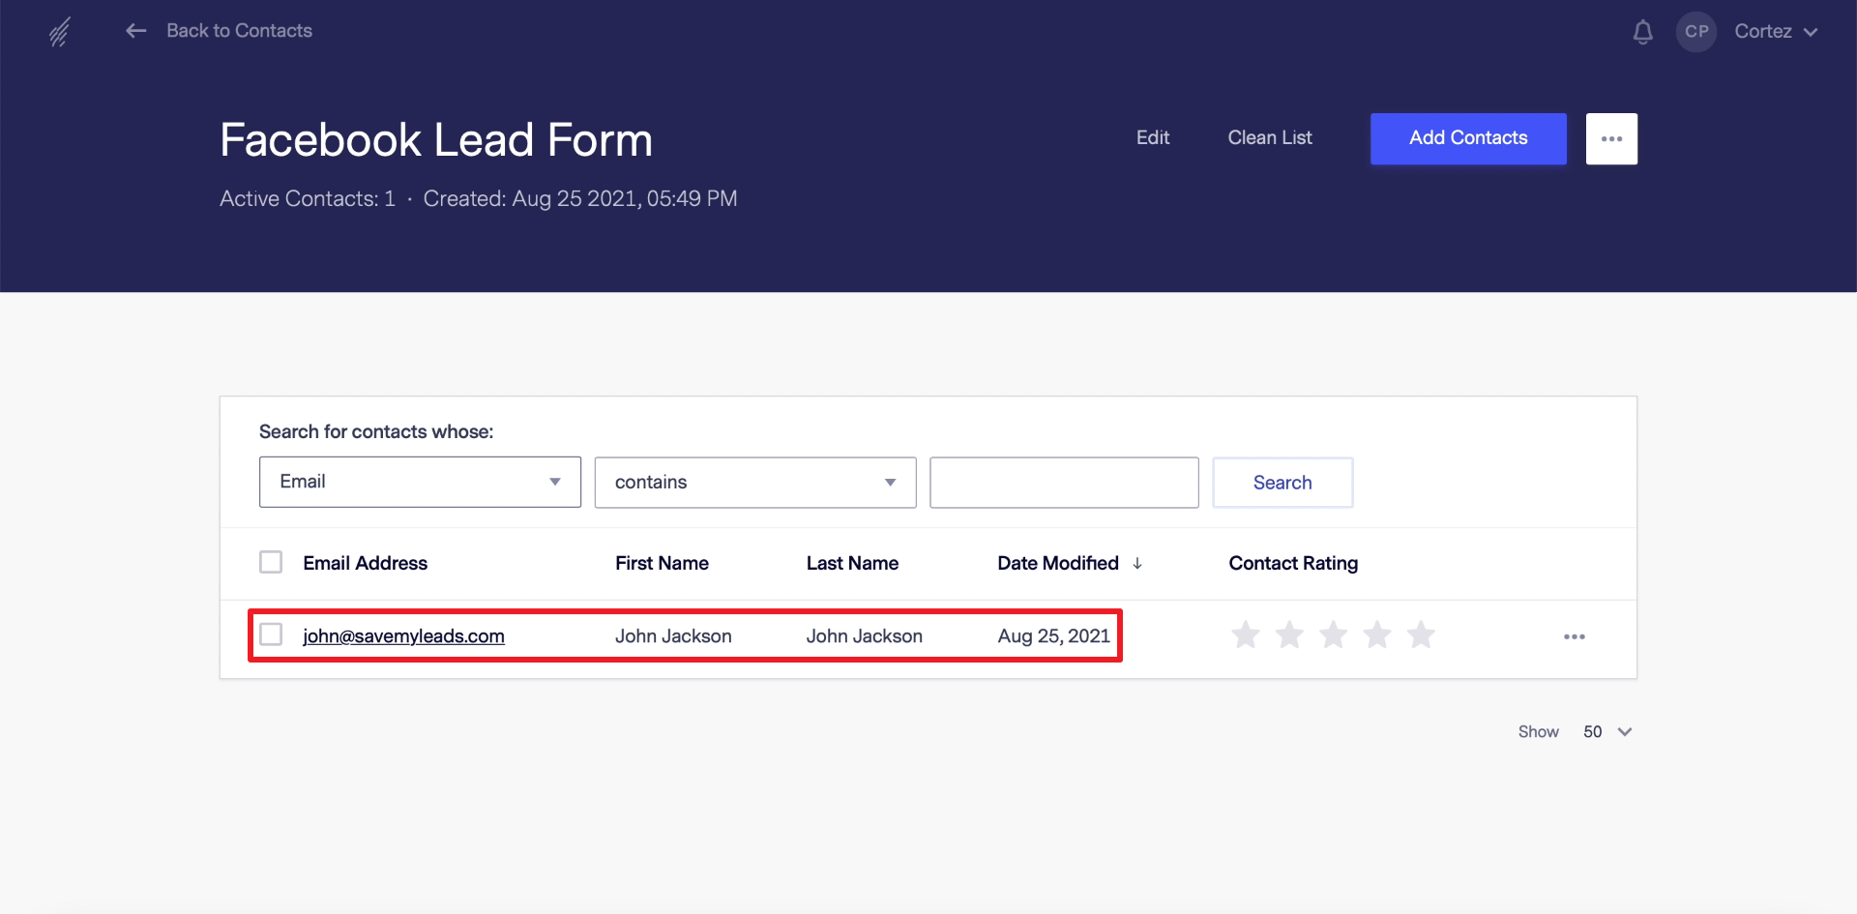Open the contains condition dropdown
The image size is (1857, 914).
(755, 482)
